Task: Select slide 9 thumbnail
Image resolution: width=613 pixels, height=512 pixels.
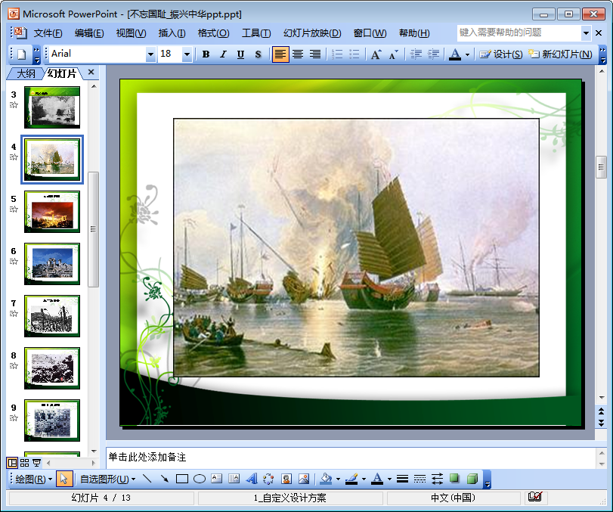Action: 52,420
